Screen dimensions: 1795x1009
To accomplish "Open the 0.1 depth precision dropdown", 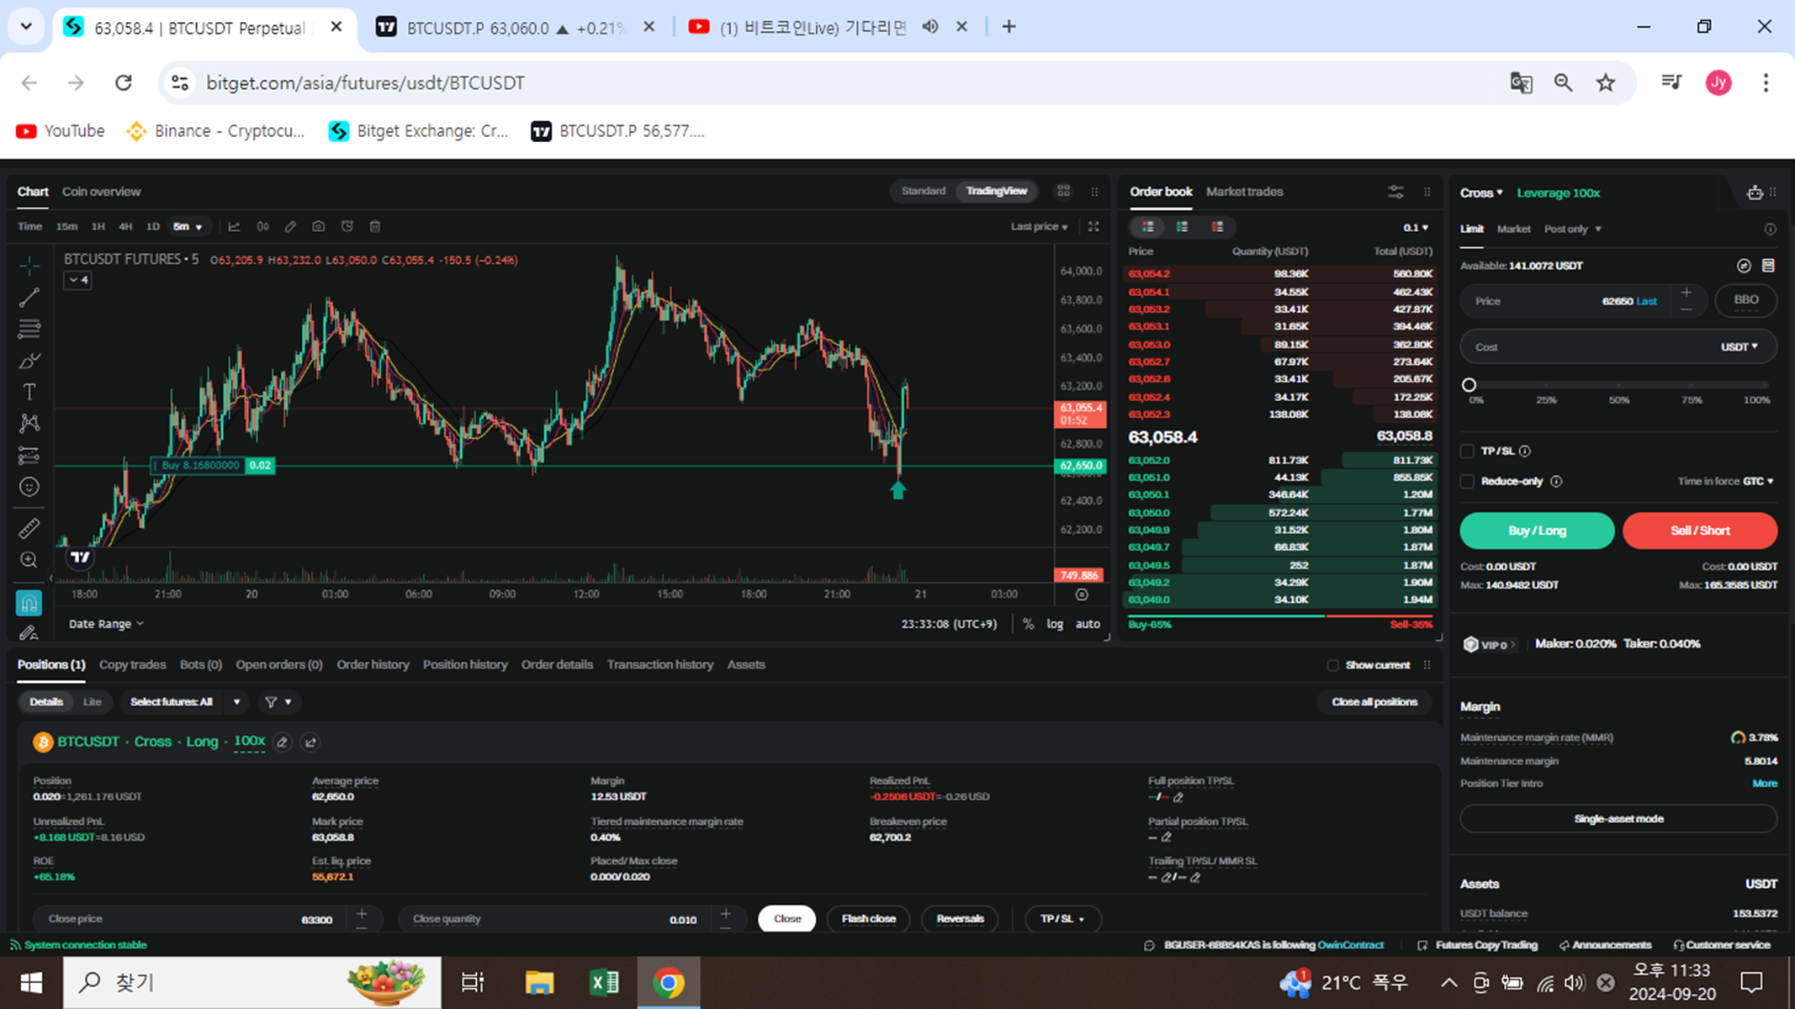I will tap(1416, 227).
